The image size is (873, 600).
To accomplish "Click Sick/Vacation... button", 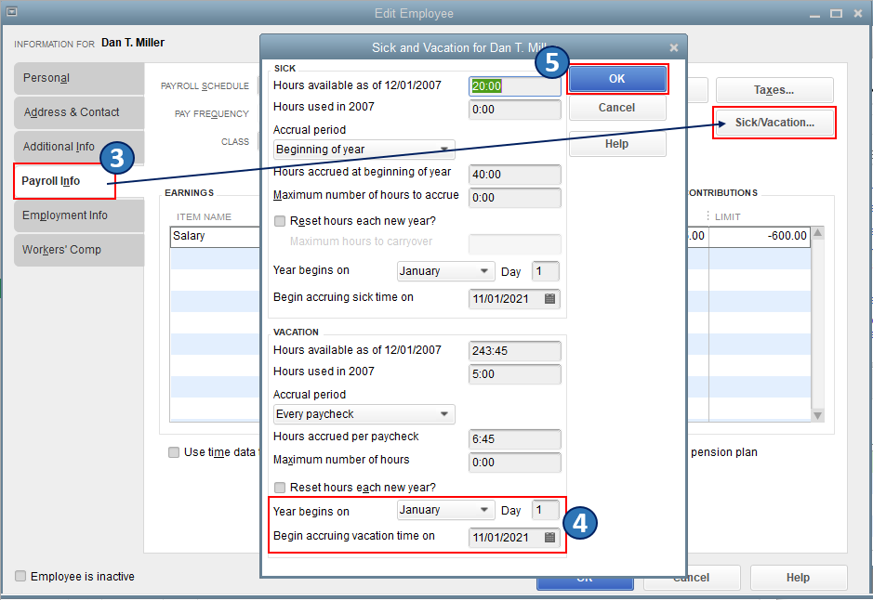I will (774, 123).
